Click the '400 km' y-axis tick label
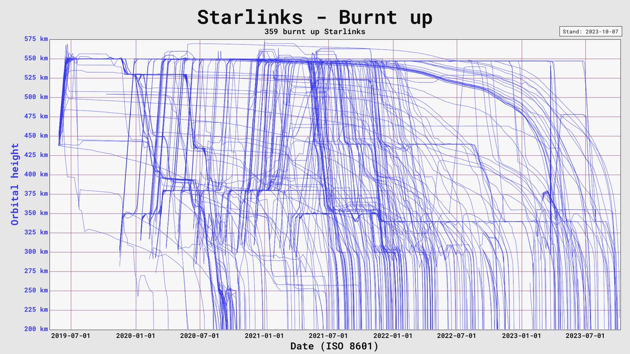The image size is (630, 354). click(36, 175)
